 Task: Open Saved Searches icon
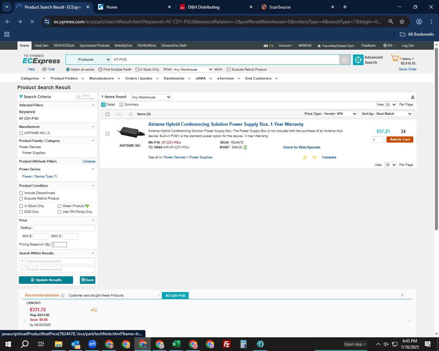pos(78,97)
